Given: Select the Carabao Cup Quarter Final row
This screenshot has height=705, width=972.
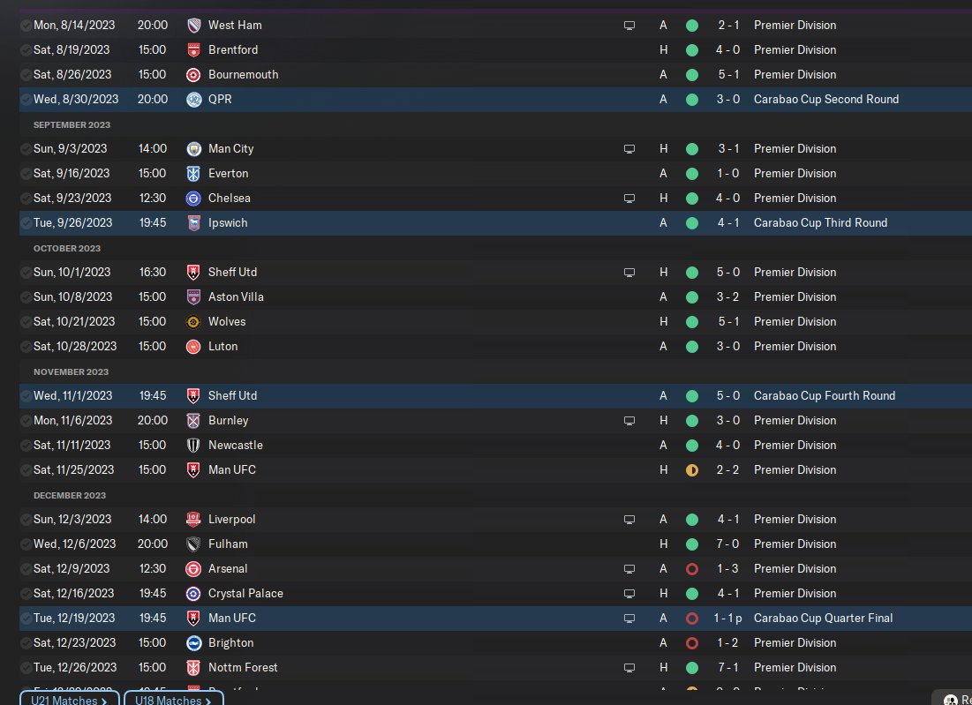Looking at the screenshot, I should [x=495, y=619].
